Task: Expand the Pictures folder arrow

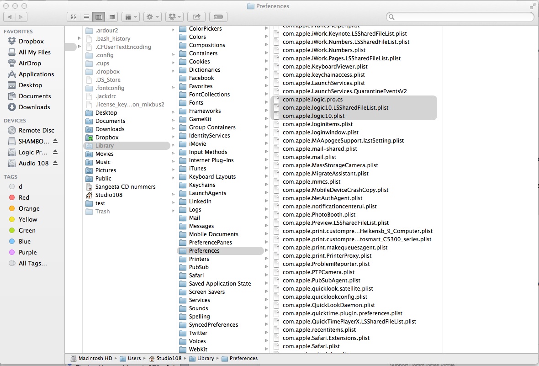Action: [173, 170]
